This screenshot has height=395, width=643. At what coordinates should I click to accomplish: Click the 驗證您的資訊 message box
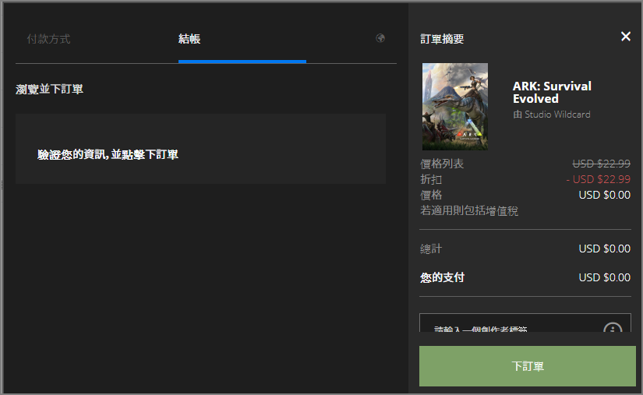click(x=200, y=149)
